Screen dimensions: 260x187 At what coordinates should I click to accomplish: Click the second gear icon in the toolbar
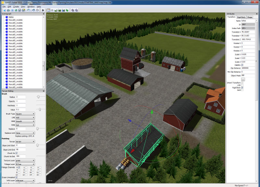click(76, 10)
